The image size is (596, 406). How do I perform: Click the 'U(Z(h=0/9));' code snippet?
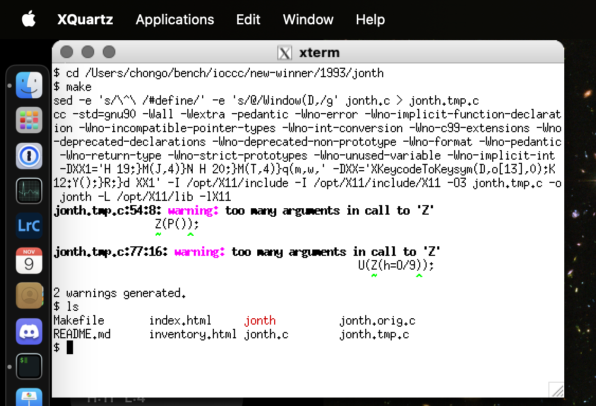pos(396,265)
